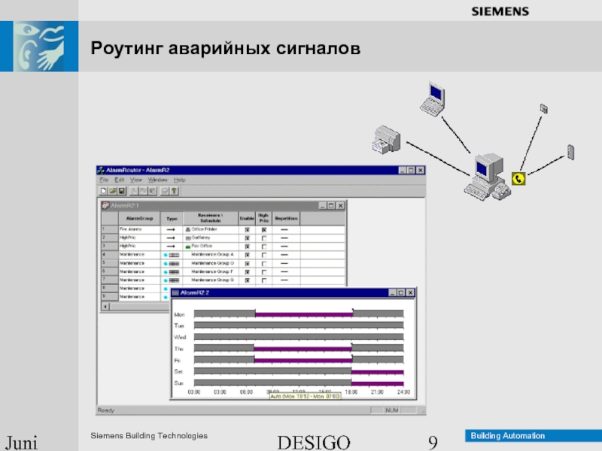Open the View menu
Image resolution: width=602 pixels, height=451 pixels.
coord(136,180)
